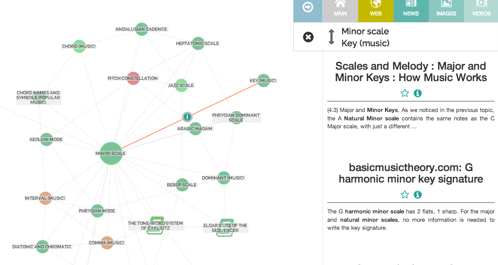The image size is (498, 265).
Task: Close the Minor scale / Key connection panel
Action: (308, 37)
